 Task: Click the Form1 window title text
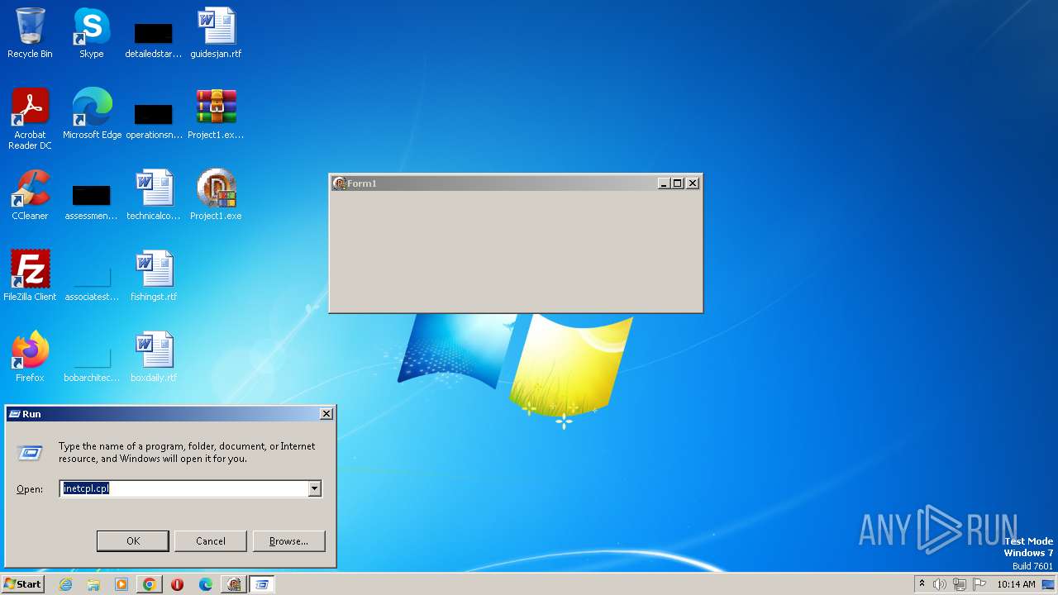(x=362, y=183)
